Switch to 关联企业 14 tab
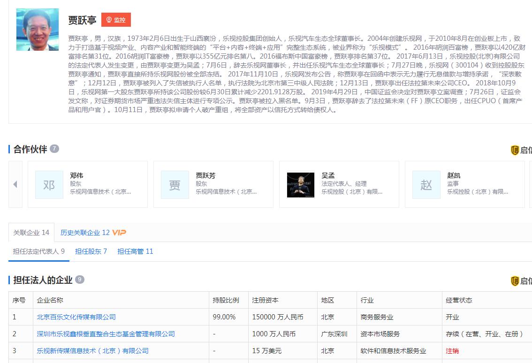The height and width of the screenshot is (363, 532). [x=31, y=233]
